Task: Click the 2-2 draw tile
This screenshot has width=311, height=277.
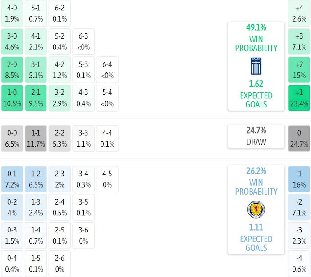Action: tap(59, 138)
